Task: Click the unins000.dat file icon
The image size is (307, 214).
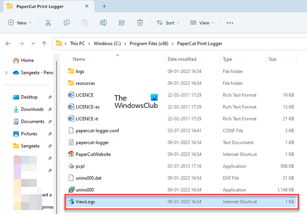Action: pos(71,178)
